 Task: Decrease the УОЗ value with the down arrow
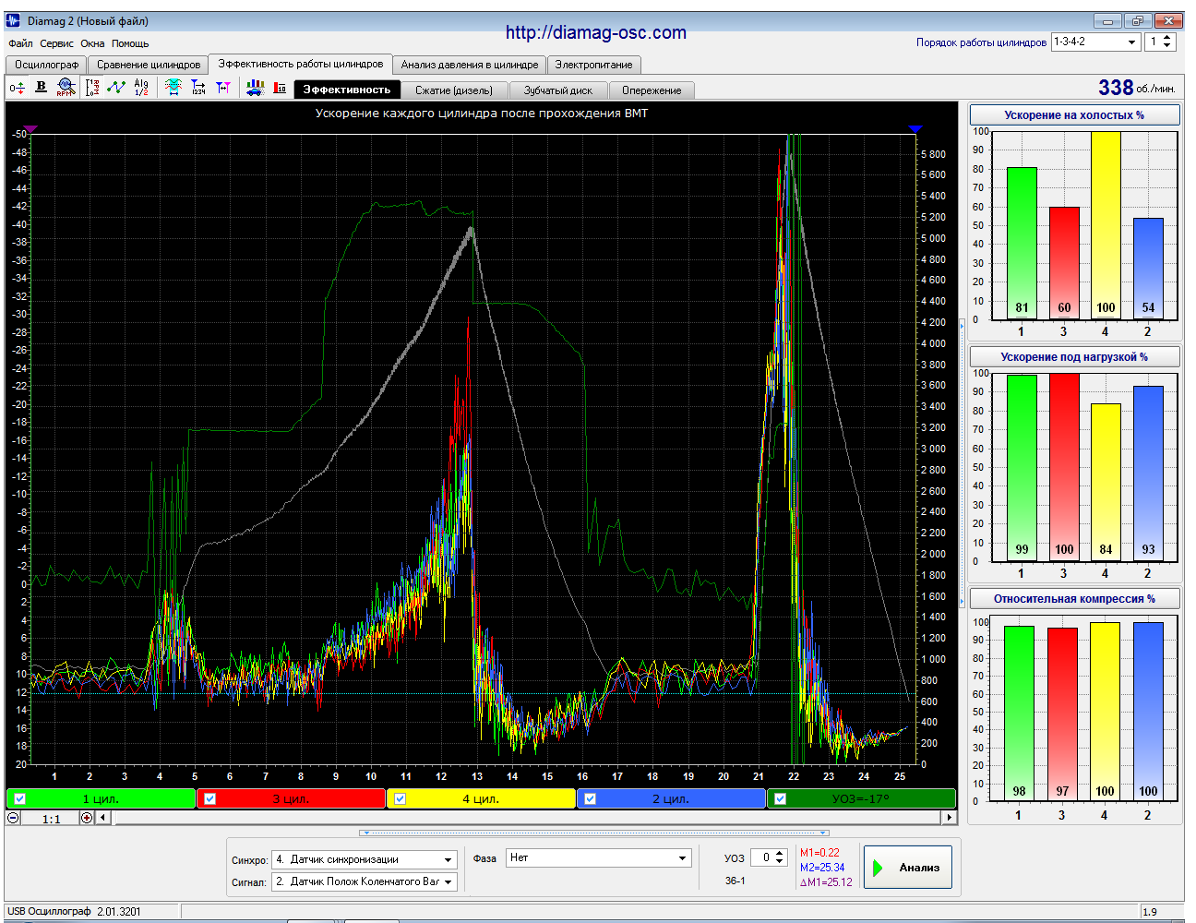click(x=780, y=862)
